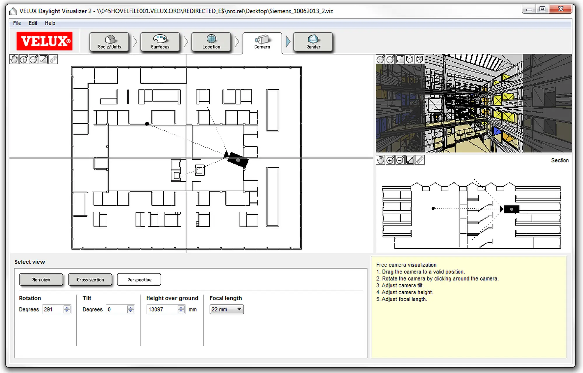The height and width of the screenshot is (373, 583).
Task: Maximize the VELUX Daylight Visualizer window
Action: point(542,9)
